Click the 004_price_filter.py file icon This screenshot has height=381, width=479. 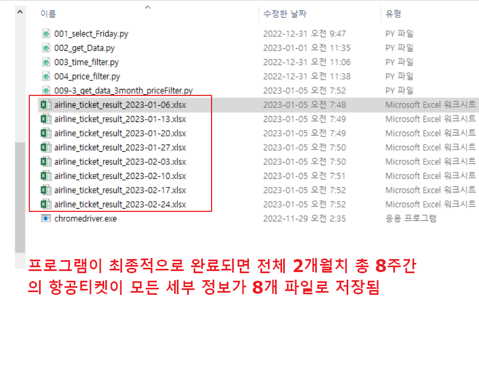point(46,76)
